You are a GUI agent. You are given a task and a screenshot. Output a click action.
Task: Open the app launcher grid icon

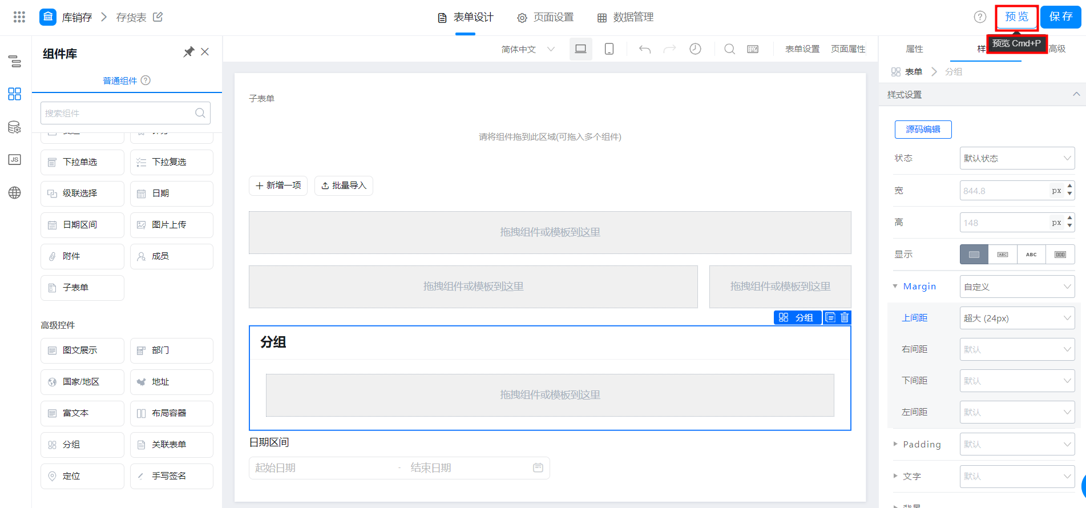coord(19,17)
